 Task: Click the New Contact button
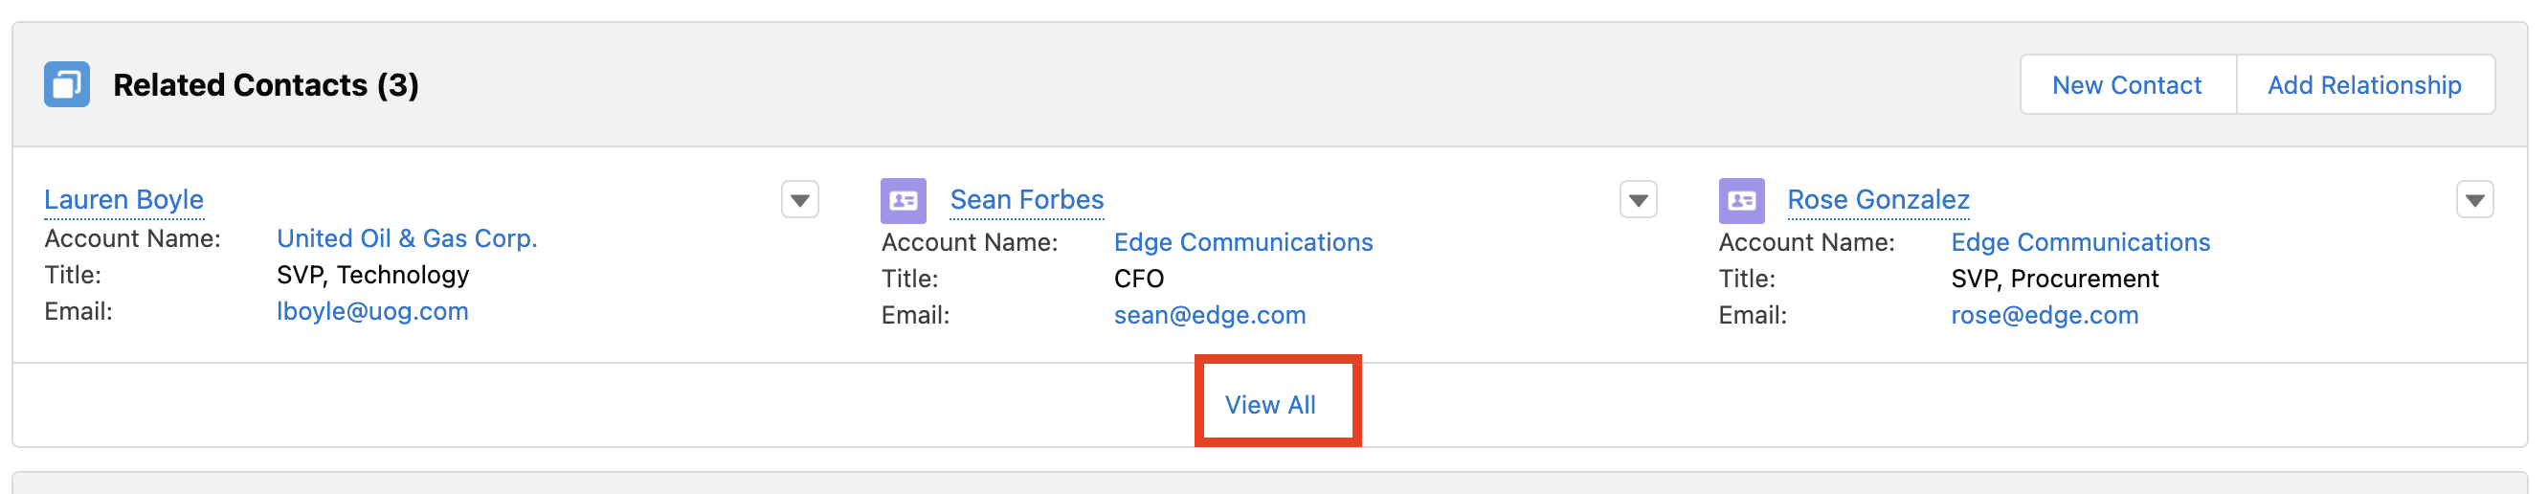[x=2127, y=85]
